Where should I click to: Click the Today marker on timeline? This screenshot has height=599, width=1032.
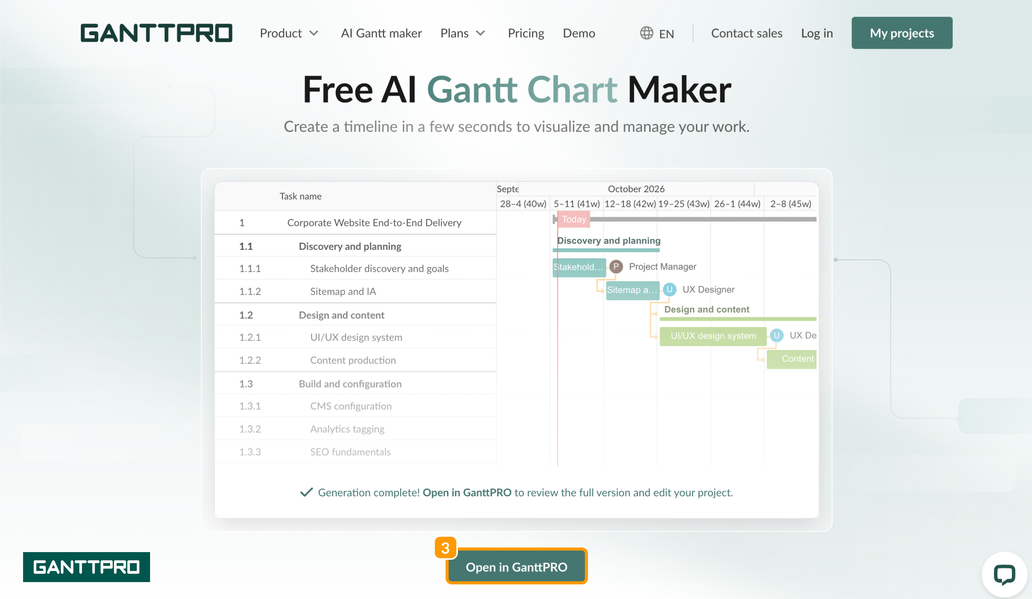coord(574,219)
